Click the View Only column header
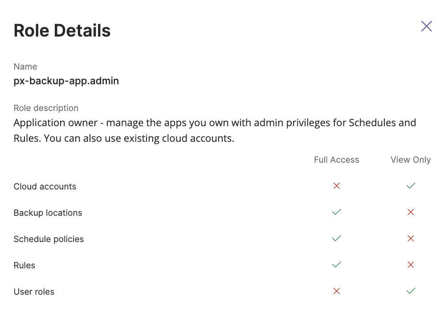The height and width of the screenshot is (321, 448). pyautogui.click(x=411, y=160)
